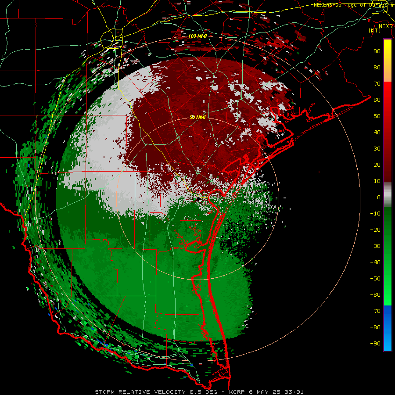
Task: Click the 100 NMI range ring label
Action: [x=197, y=36]
